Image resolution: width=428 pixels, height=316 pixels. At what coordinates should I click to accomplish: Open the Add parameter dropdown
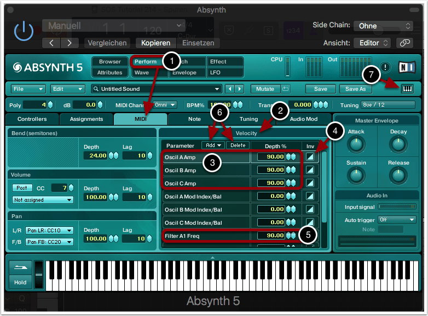coord(213,145)
